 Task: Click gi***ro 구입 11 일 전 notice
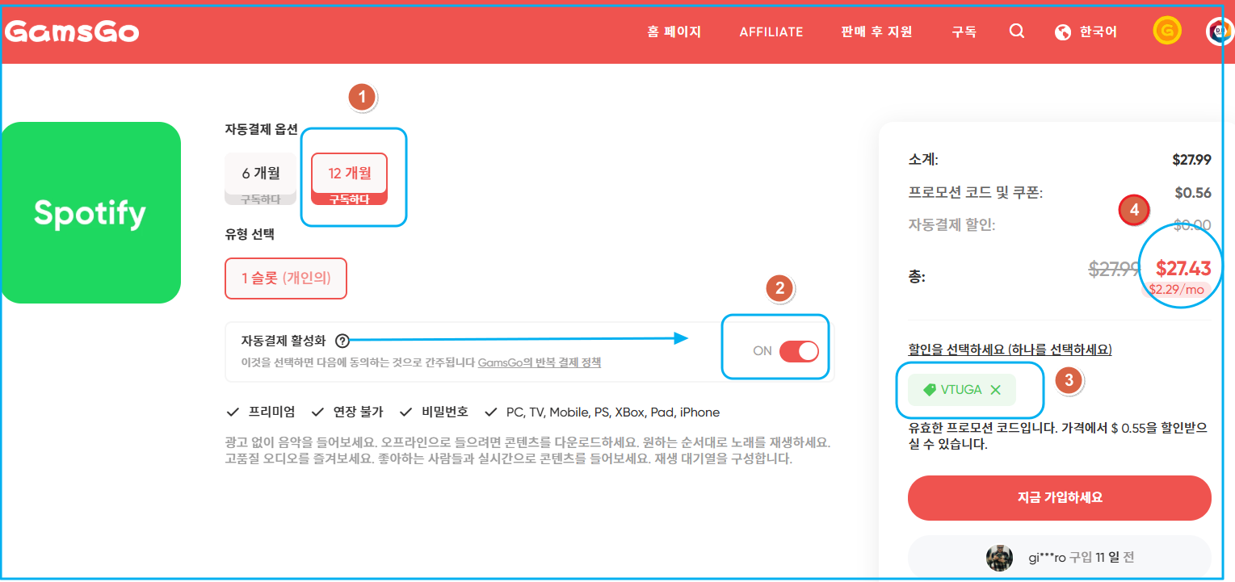point(1060,558)
